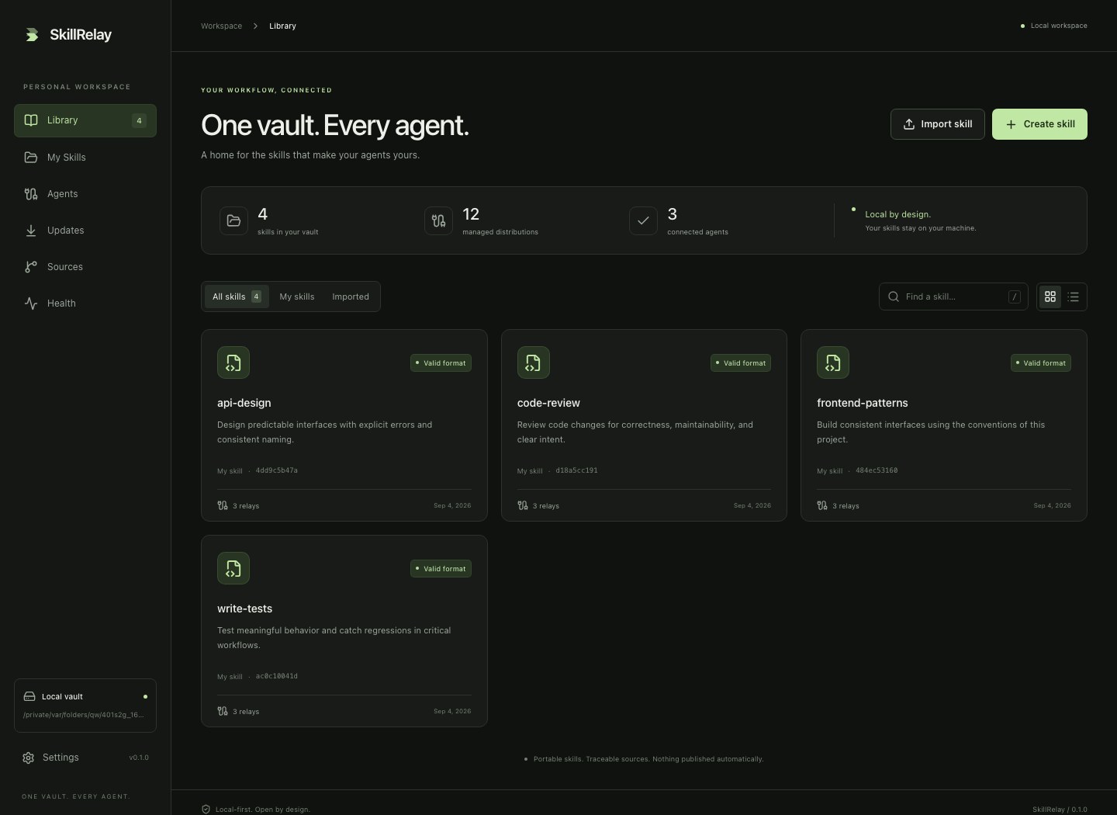Click Valid format badge on code-review
The width and height of the screenshot is (1117, 815).
(x=741, y=363)
